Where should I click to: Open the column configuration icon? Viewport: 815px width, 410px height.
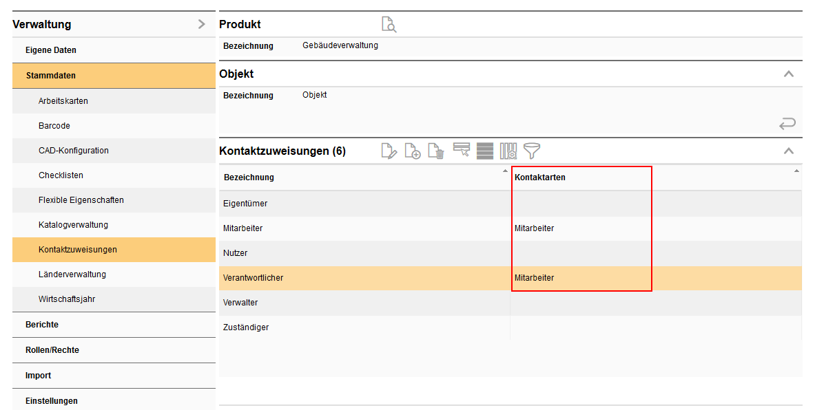507,151
